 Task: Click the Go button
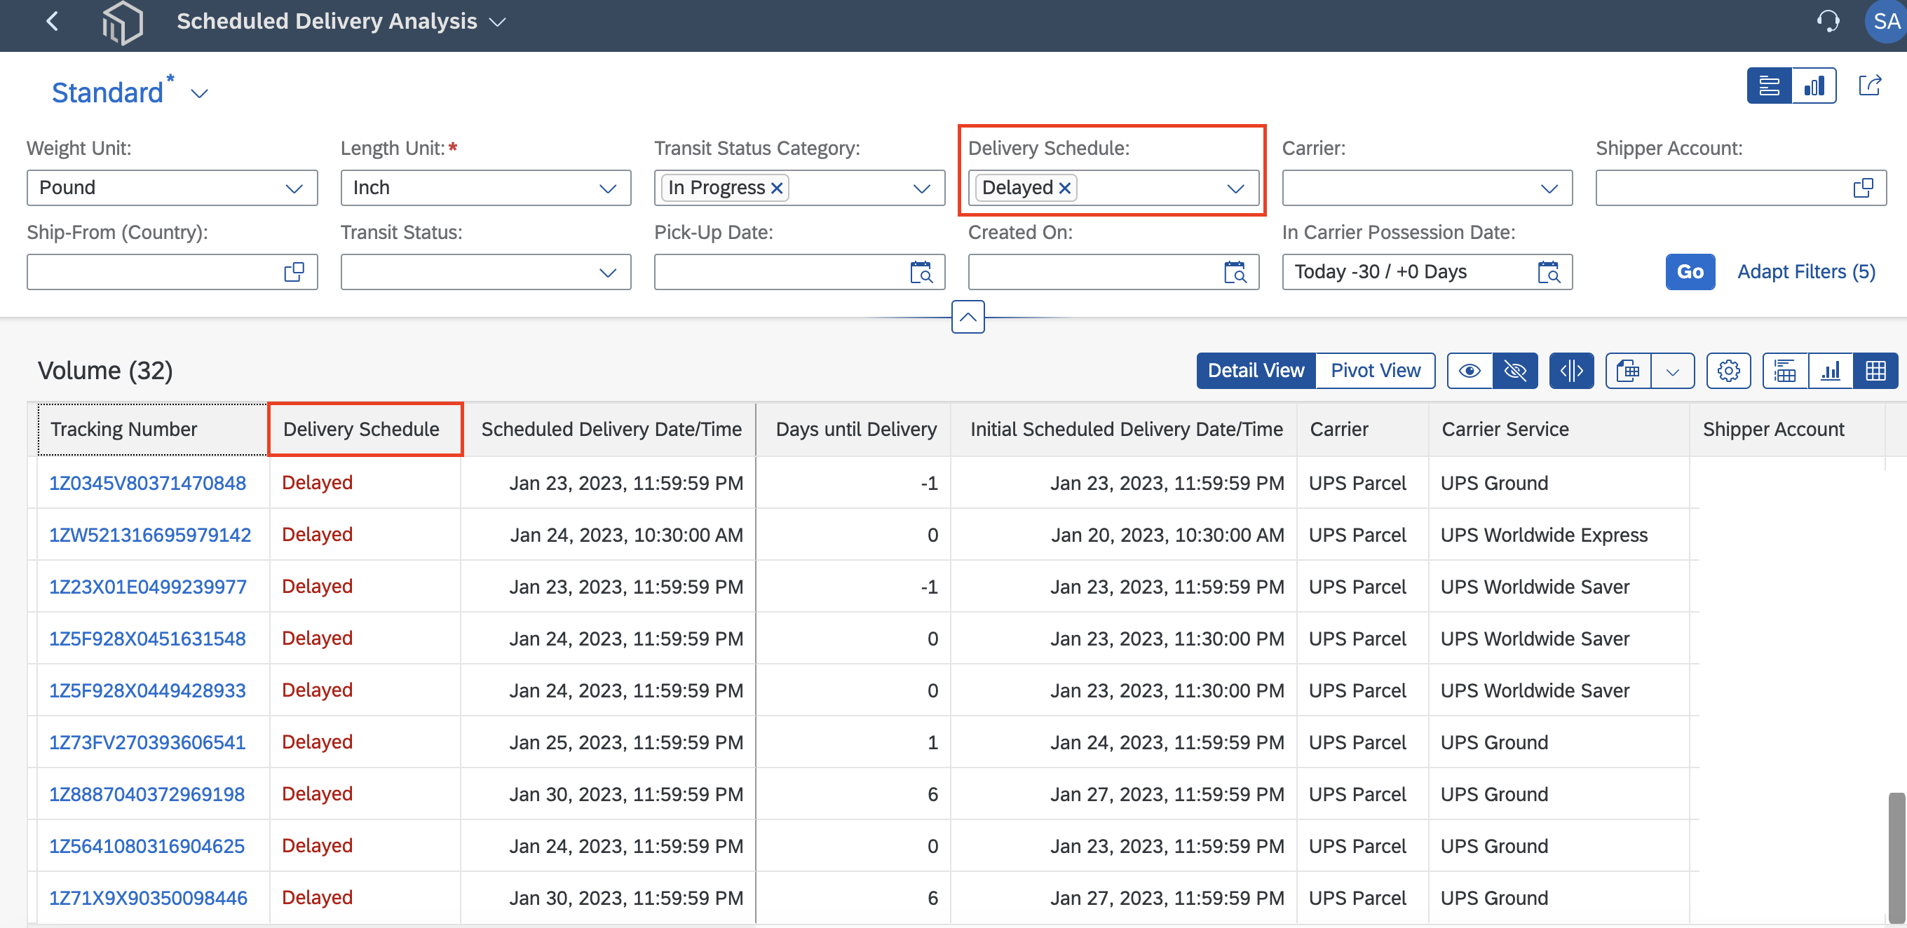pyautogui.click(x=1690, y=271)
